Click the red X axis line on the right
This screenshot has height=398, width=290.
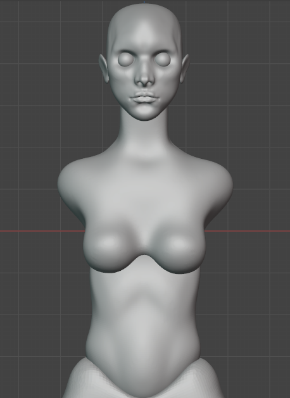(248, 231)
